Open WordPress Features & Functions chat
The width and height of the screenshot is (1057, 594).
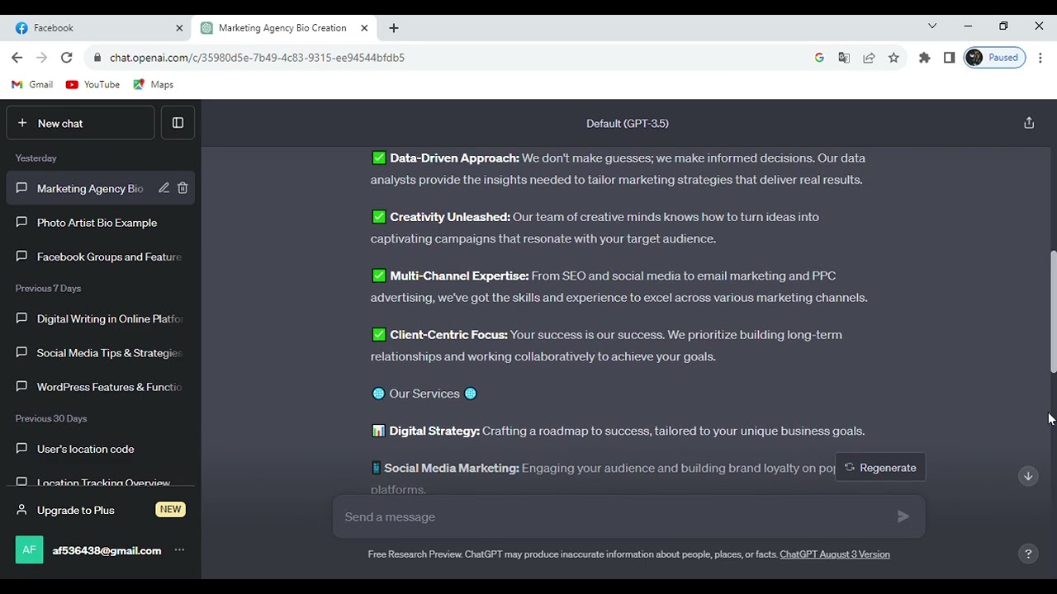tap(101, 387)
